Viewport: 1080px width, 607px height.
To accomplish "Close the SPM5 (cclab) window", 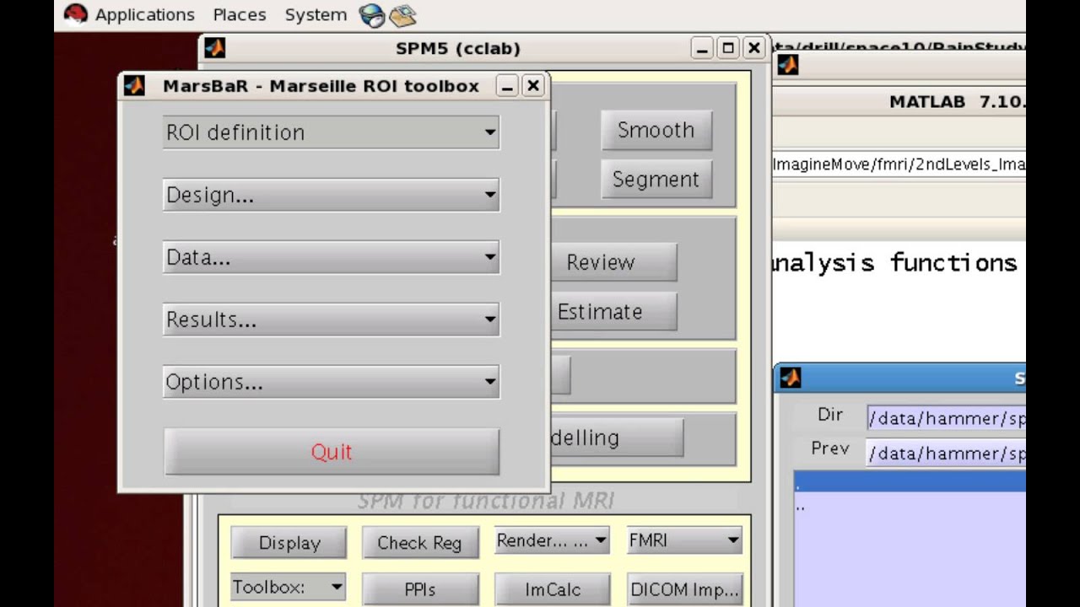I will (754, 49).
